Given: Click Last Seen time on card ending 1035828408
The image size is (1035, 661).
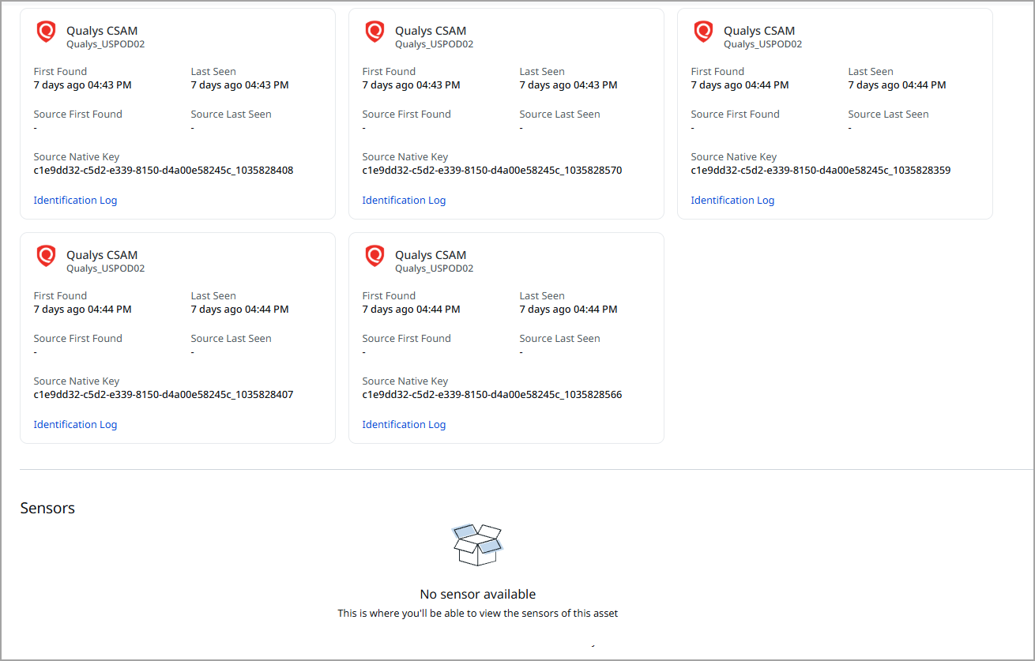Looking at the screenshot, I should (240, 85).
